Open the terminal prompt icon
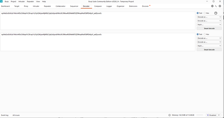Screen dimensions: 224x118 (216, 6)
